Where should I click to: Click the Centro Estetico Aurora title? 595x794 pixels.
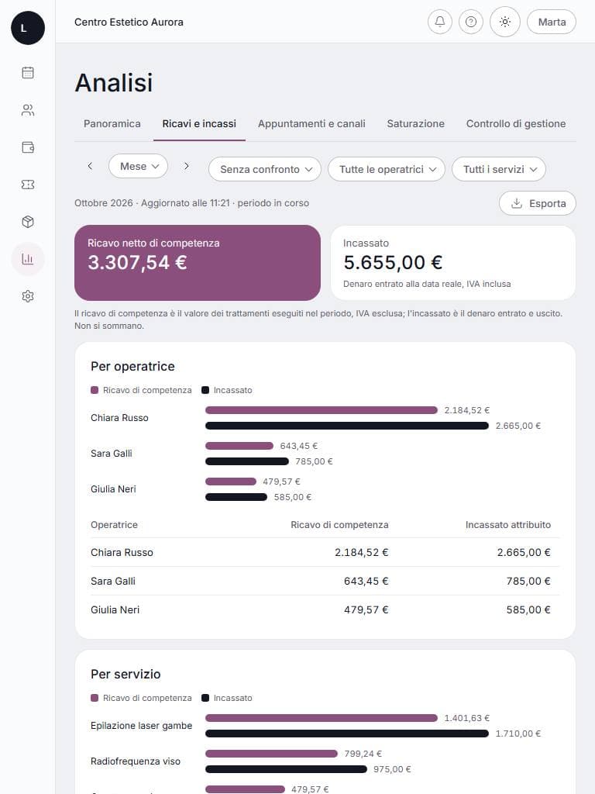click(129, 22)
